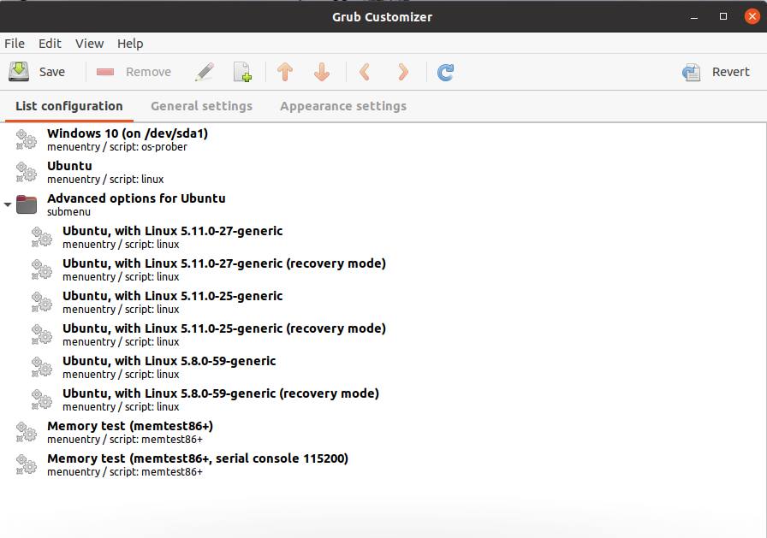This screenshot has height=538, width=767.
Task: Click gear icon of Linux 5.8.0-59-generic entry
Action: point(42,367)
